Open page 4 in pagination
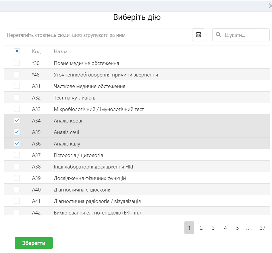 [x=225, y=228]
